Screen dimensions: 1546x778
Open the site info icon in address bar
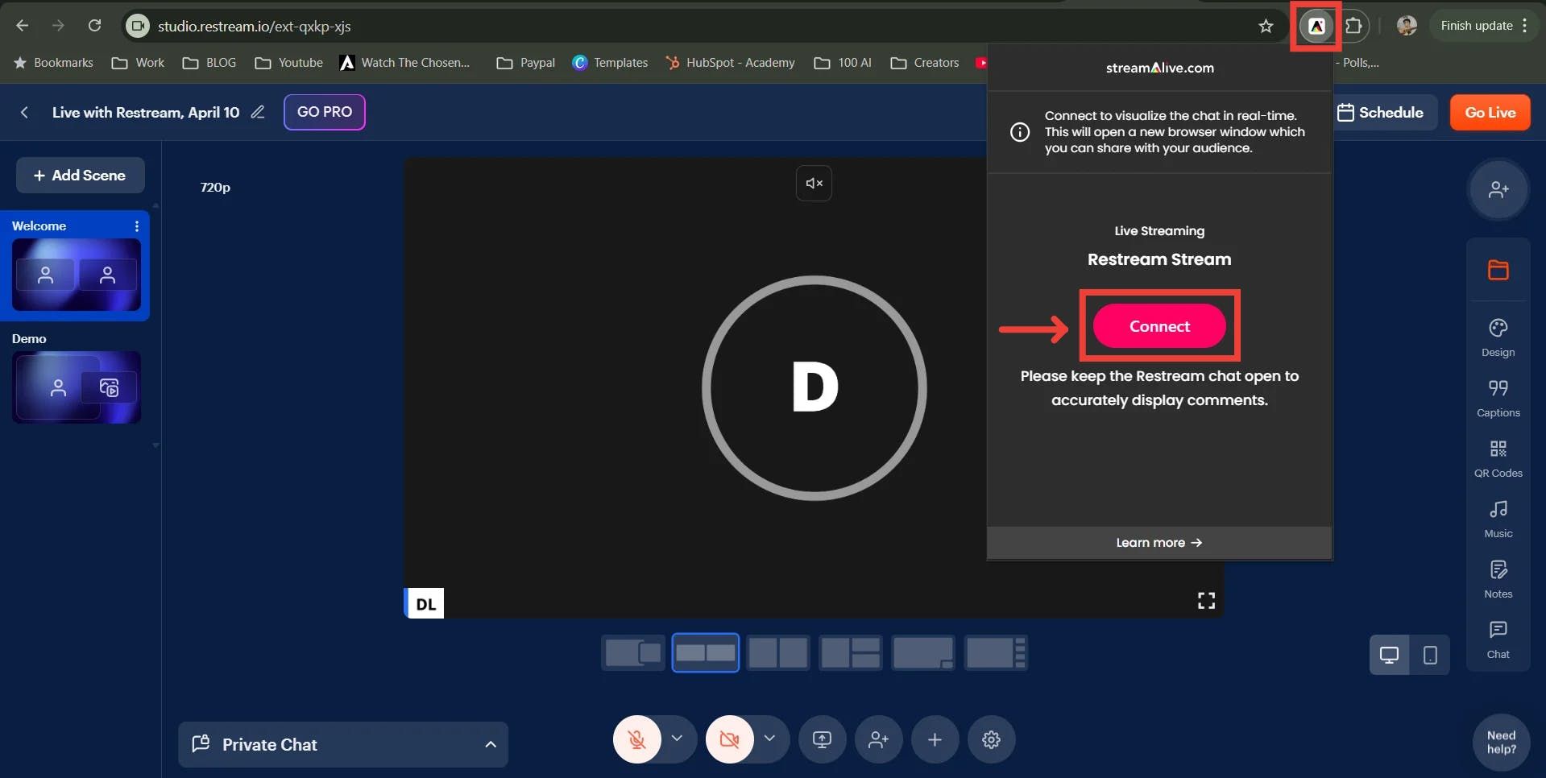tap(139, 26)
